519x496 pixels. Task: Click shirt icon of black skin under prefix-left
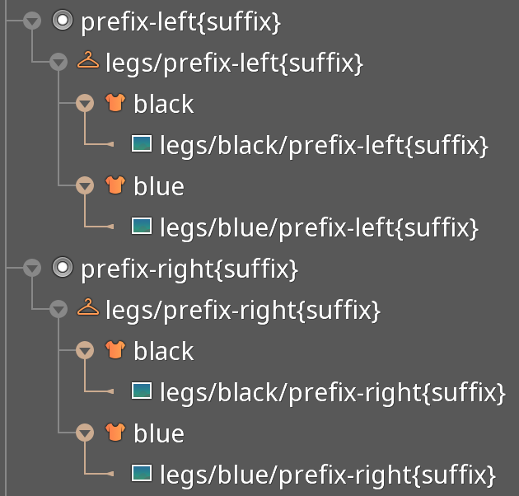coord(115,102)
